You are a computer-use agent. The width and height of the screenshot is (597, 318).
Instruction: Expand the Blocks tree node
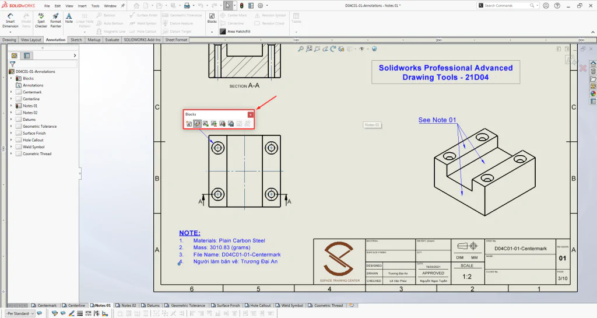[11, 78]
